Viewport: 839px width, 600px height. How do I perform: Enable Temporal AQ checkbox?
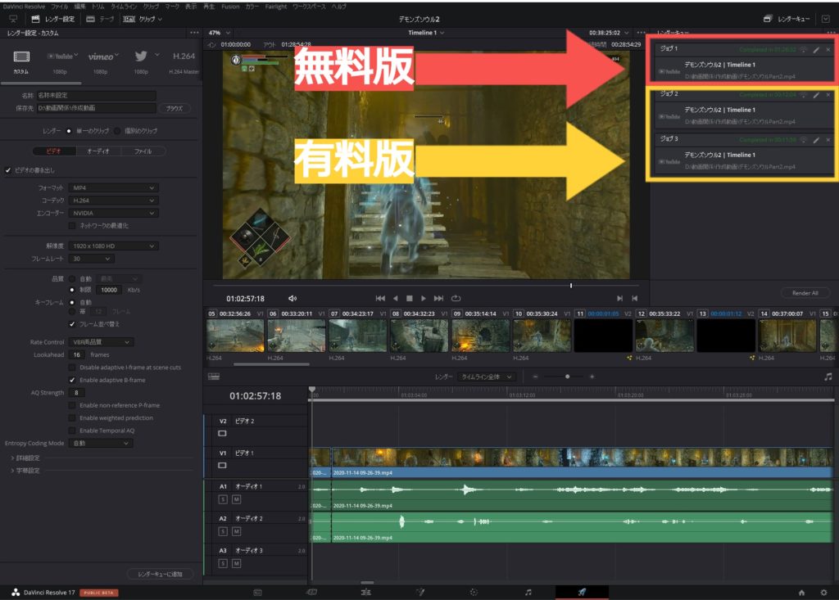pyautogui.click(x=72, y=431)
